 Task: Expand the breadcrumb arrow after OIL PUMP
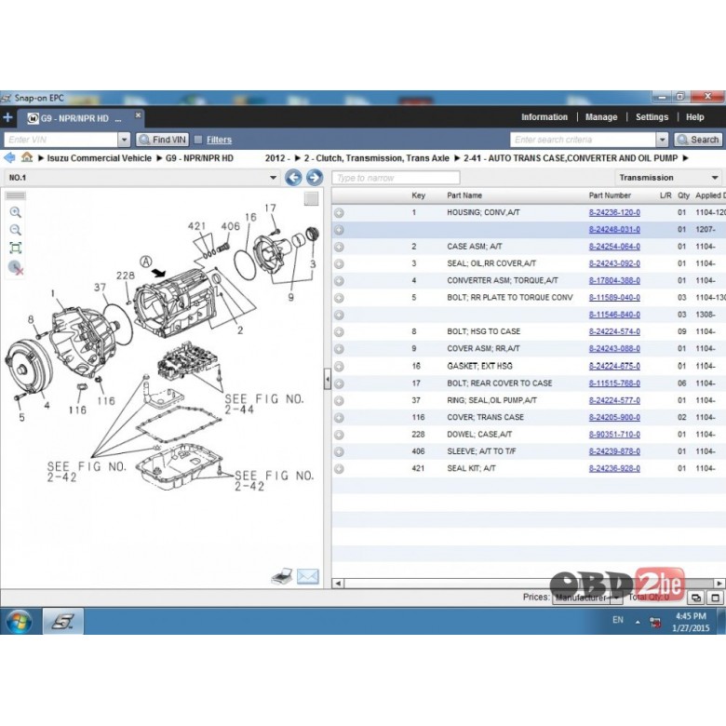pyautogui.click(x=686, y=158)
